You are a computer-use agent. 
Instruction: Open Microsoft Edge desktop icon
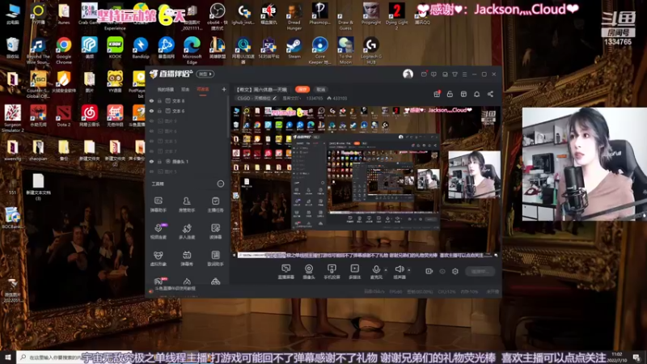point(192,50)
